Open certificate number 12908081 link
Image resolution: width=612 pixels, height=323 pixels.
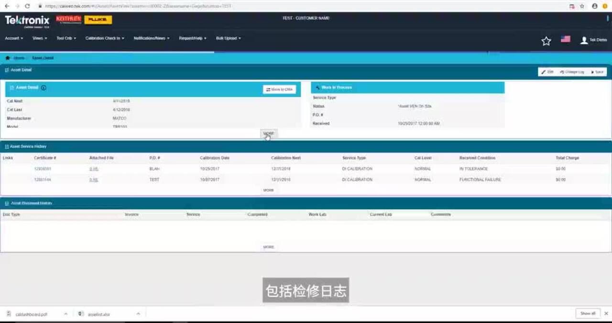point(43,169)
